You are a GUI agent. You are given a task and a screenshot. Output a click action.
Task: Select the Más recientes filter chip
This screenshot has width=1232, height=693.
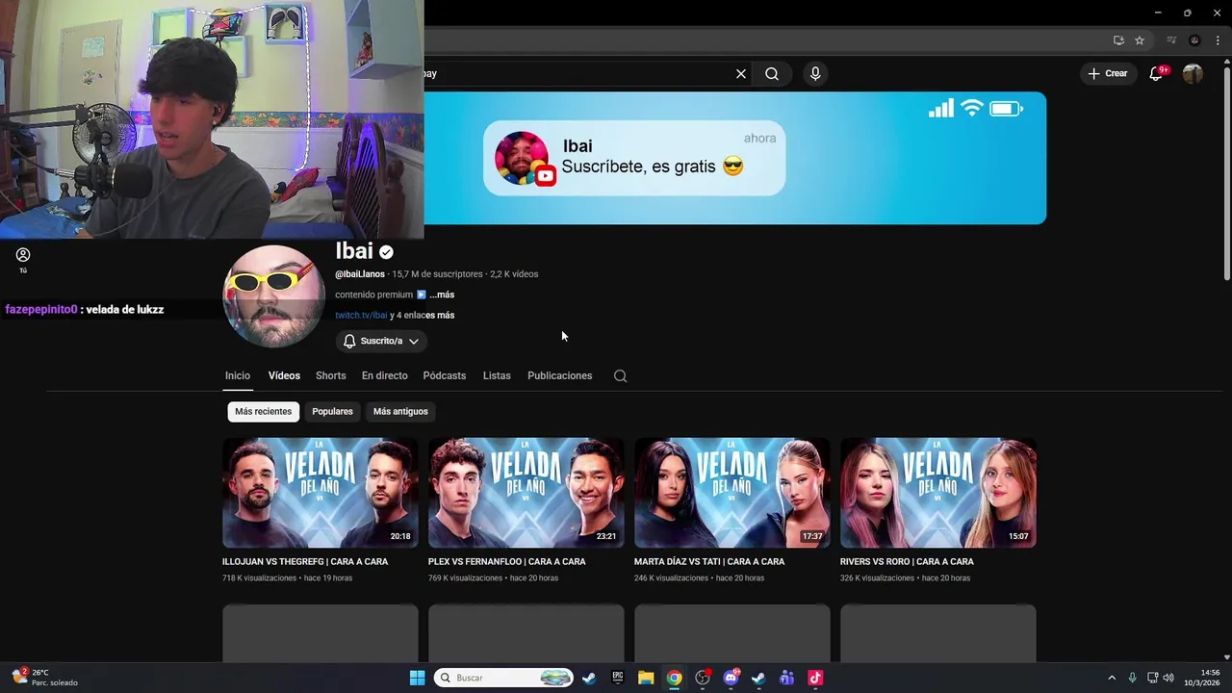tap(263, 411)
